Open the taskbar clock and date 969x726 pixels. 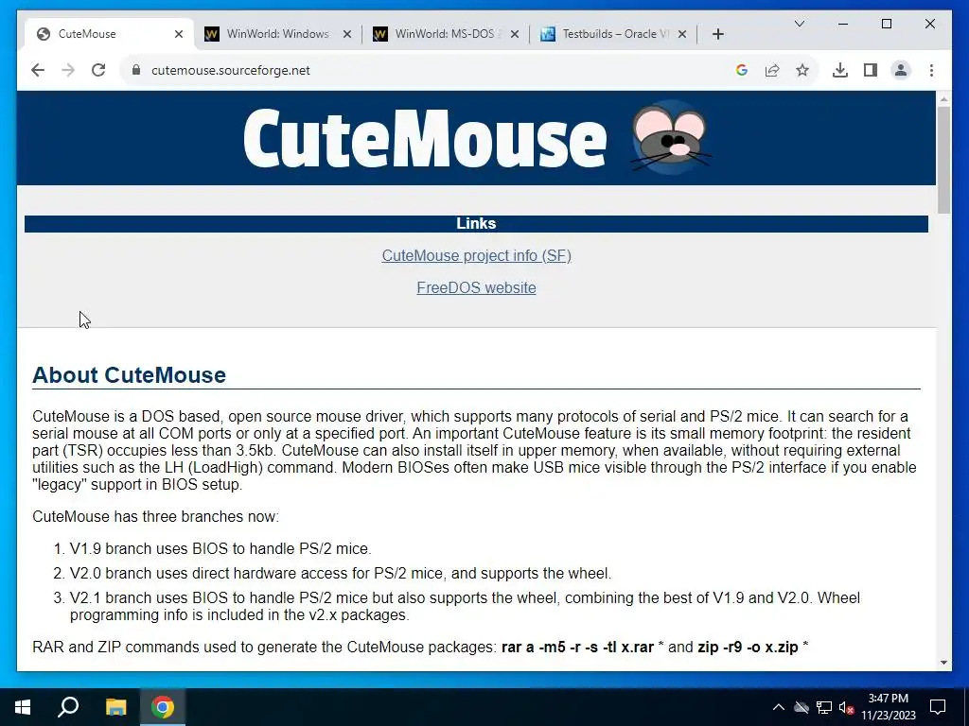click(889, 707)
